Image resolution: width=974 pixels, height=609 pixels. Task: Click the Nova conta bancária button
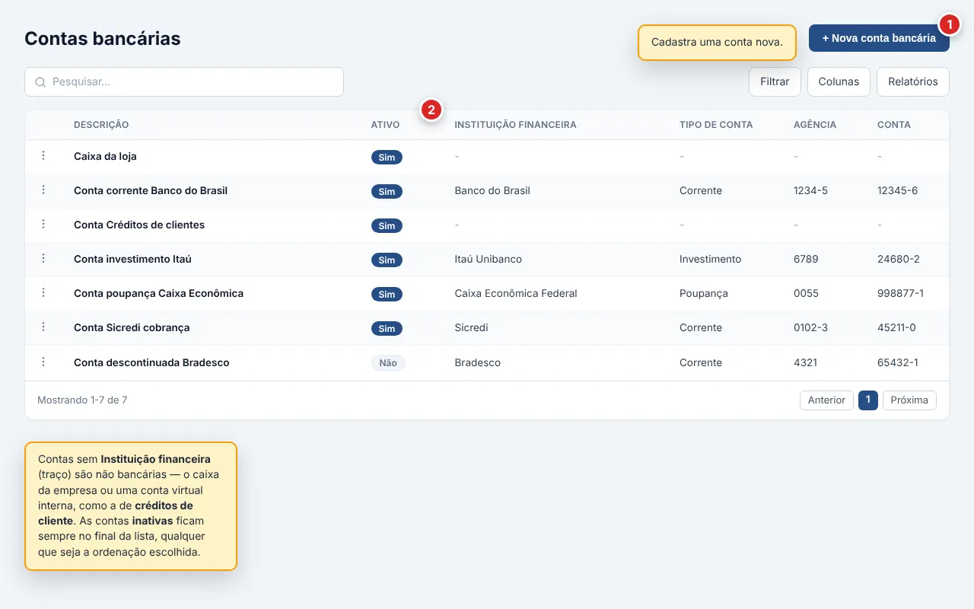[x=879, y=38]
